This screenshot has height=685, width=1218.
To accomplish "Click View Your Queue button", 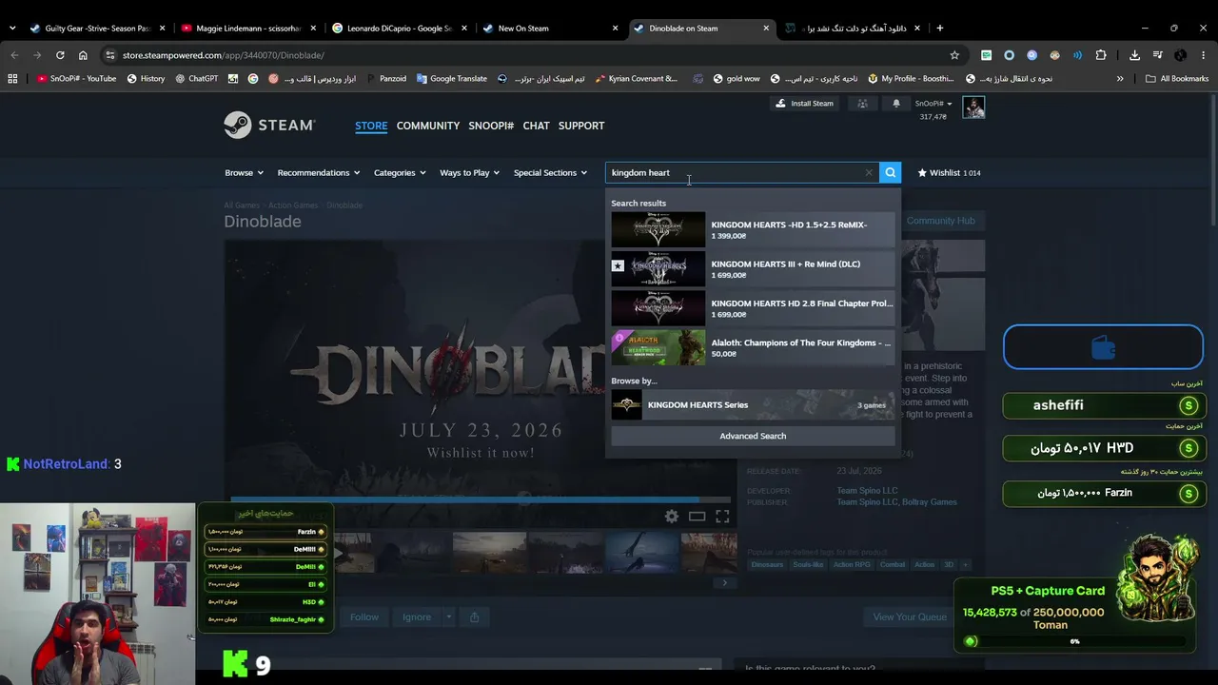I will [x=910, y=617].
